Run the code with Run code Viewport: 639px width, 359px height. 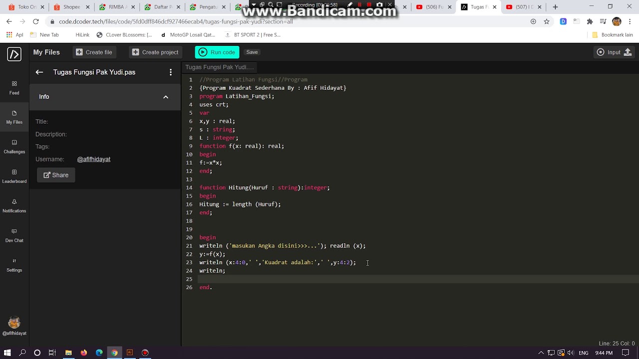(x=217, y=52)
